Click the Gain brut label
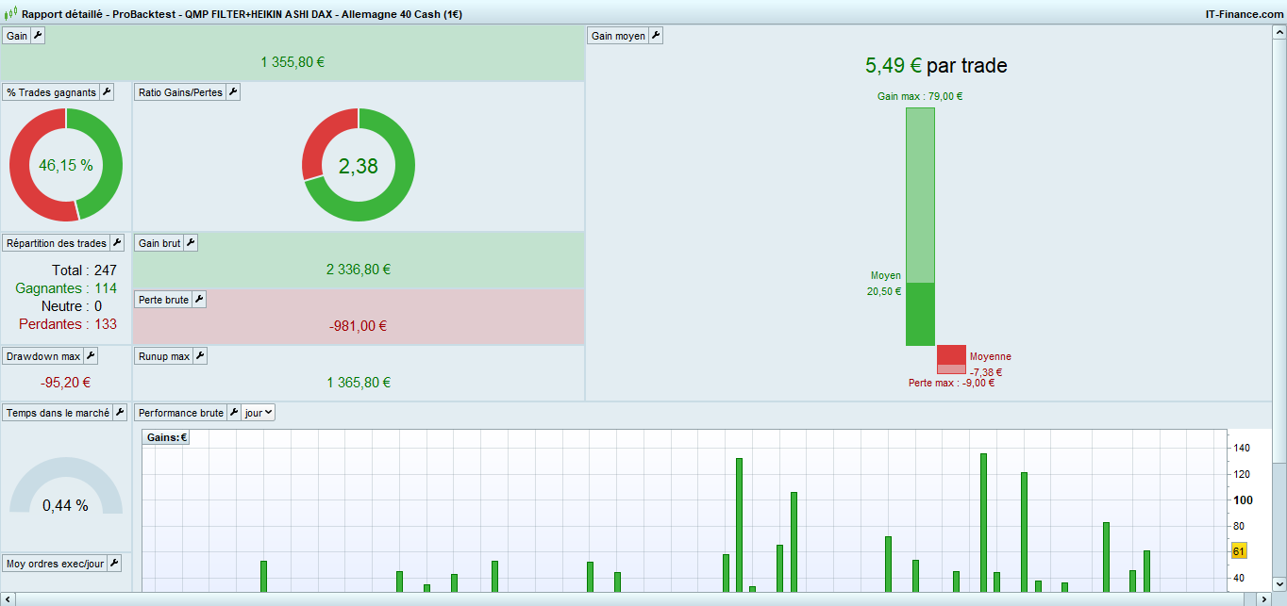Viewport: 1287px width, 606px height. coord(159,243)
